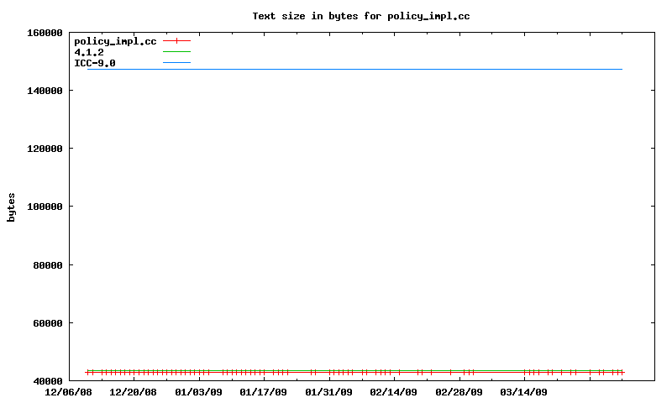Click the "bytes" y-axis label
Viewport: 672px width, 403px height.
tap(11, 207)
